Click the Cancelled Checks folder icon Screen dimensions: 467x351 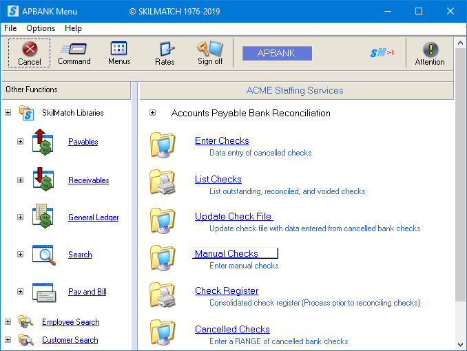pos(163,332)
